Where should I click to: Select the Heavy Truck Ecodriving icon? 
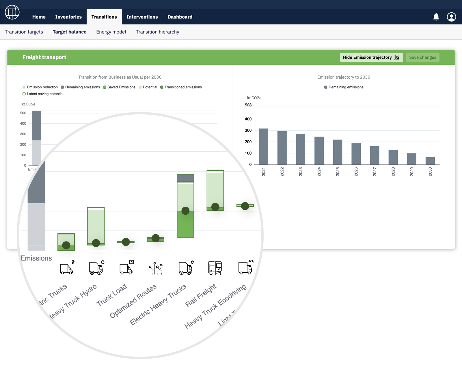tap(245, 267)
